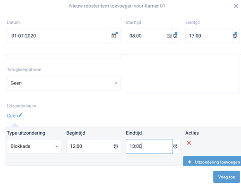The width and height of the screenshot is (241, 187).
Task: Click the Voeg toe button
Action: pyautogui.click(x=226, y=177)
